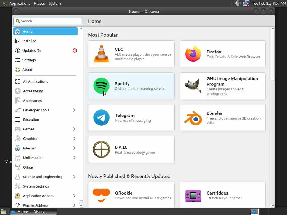Click inside the Search field
The width and height of the screenshot is (287, 215).
pos(48,21)
